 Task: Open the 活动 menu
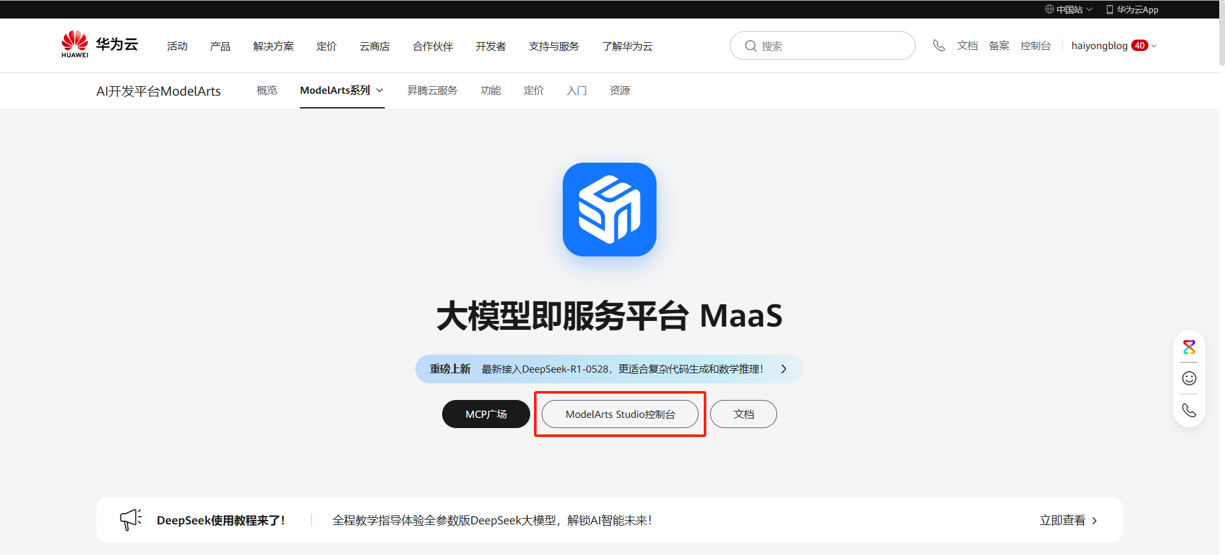tap(177, 46)
